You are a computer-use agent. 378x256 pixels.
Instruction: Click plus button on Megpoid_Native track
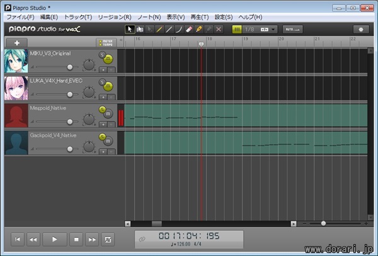pos(103,125)
